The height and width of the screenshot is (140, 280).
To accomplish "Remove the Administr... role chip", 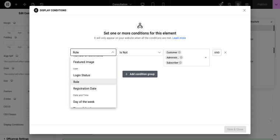I will pos(181,57).
